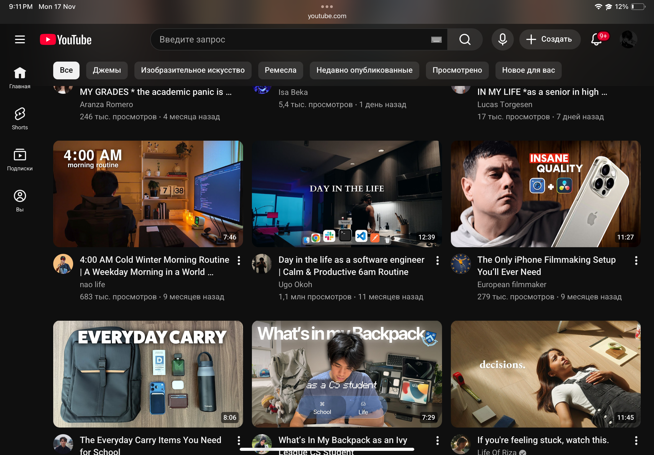Image resolution: width=654 pixels, height=455 pixels.
Task: Open the Shorts section in sidebar
Action: pos(20,118)
